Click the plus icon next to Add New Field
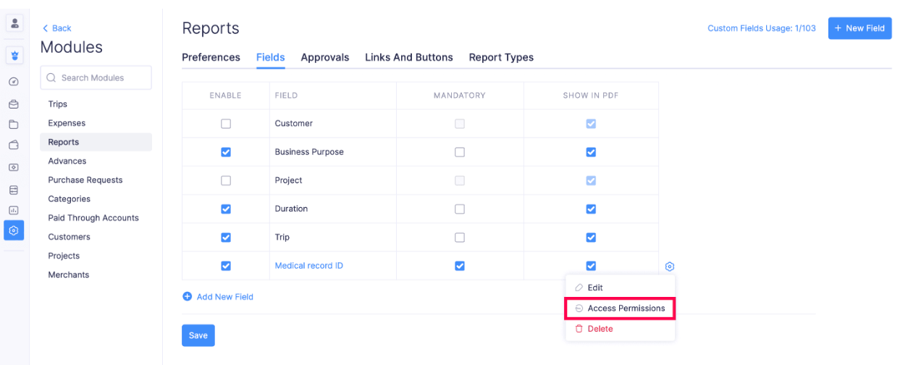The height and width of the screenshot is (365, 908). point(187,297)
